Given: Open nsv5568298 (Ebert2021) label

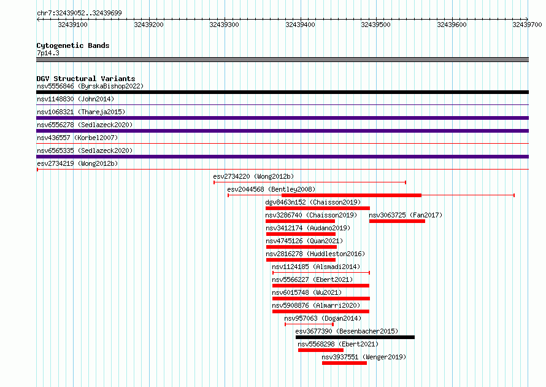Looking at the screenshot, I should point(338,344).
